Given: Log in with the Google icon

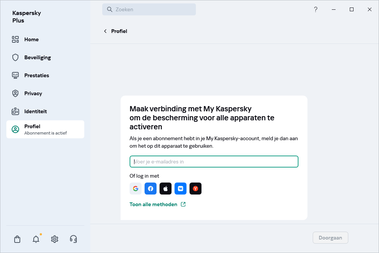Looking at the screenshot, I should coord(135,189).
